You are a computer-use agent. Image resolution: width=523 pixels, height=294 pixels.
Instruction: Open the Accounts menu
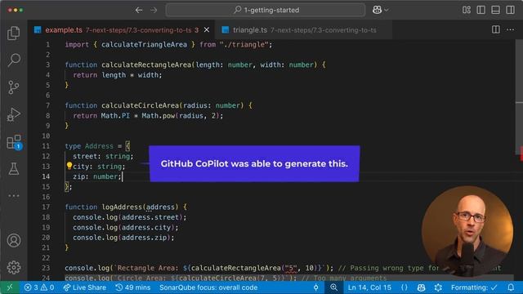point(14,240)
